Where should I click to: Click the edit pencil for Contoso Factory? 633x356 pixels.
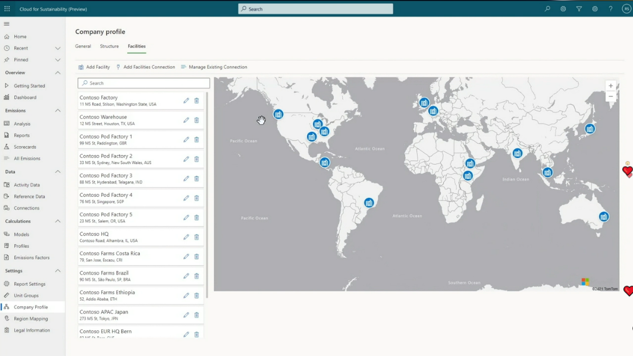(186, 100)
